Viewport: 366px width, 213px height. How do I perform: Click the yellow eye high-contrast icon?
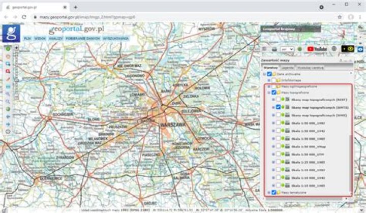coord(348,49)
